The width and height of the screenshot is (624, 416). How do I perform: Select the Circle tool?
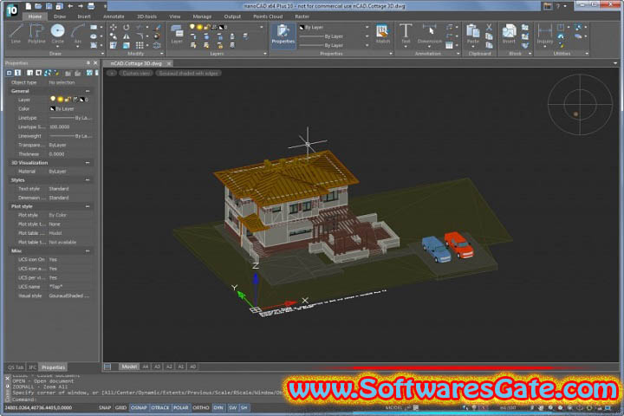(58, 34)
